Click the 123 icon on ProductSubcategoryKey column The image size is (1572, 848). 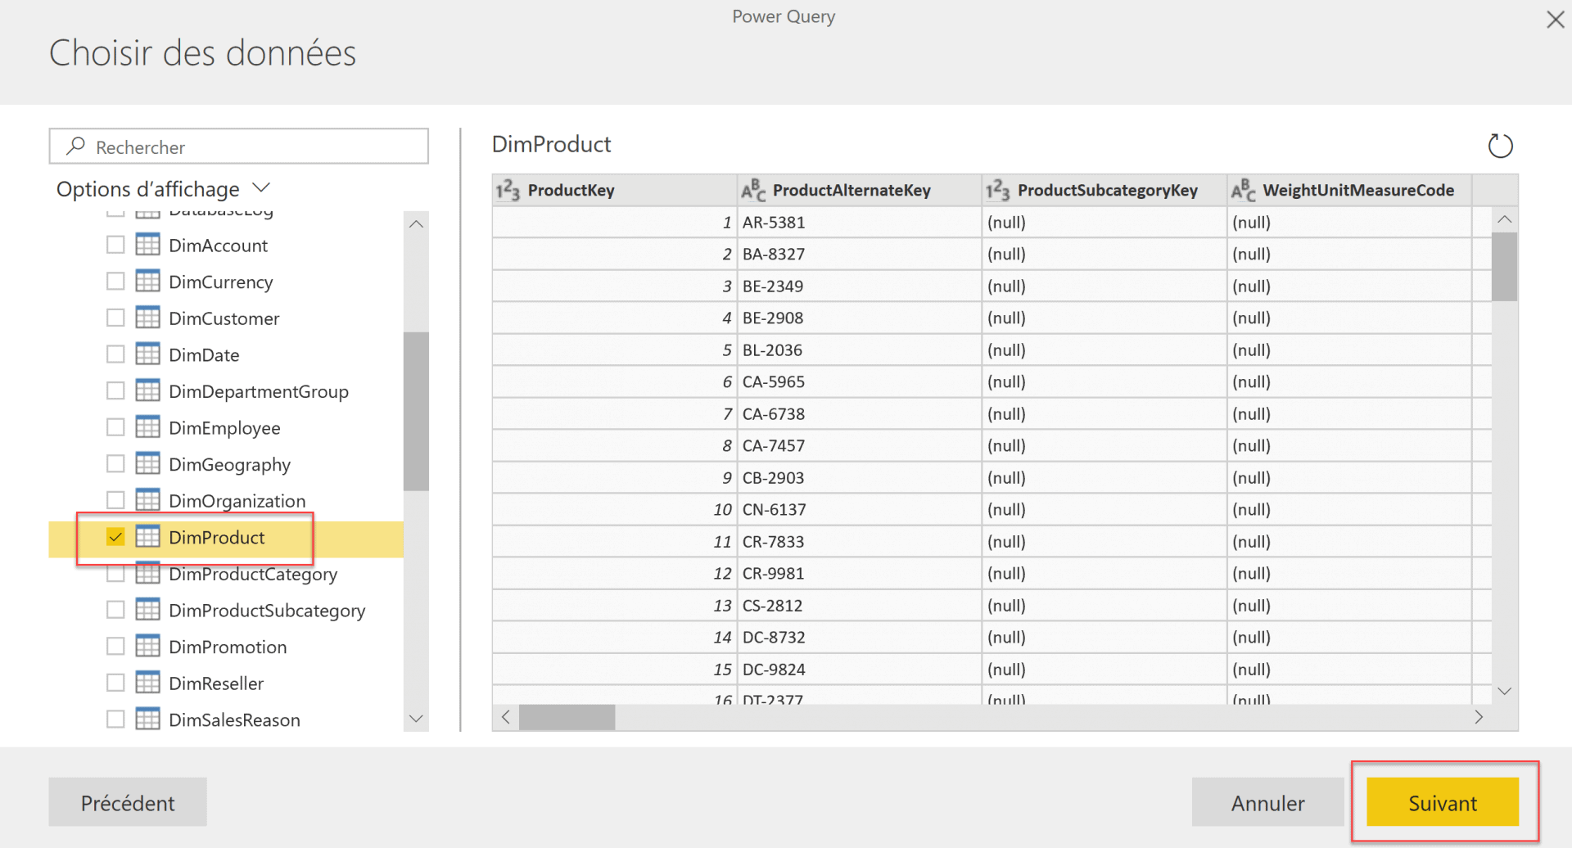[998, 190]
